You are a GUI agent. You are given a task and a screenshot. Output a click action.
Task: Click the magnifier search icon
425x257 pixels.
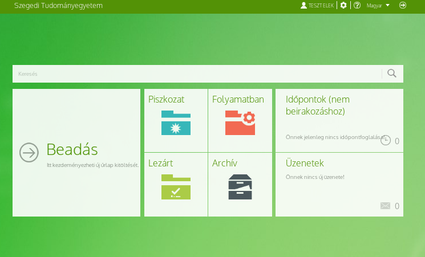[x=392, y=73]
